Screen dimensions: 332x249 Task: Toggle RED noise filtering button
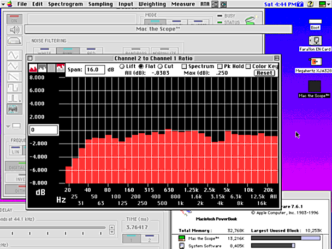pyautogui.click(x=91, y=51)
